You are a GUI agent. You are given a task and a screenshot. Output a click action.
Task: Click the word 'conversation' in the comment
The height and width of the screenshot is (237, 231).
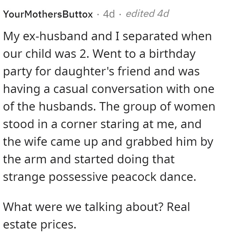(x=127, y=89)
